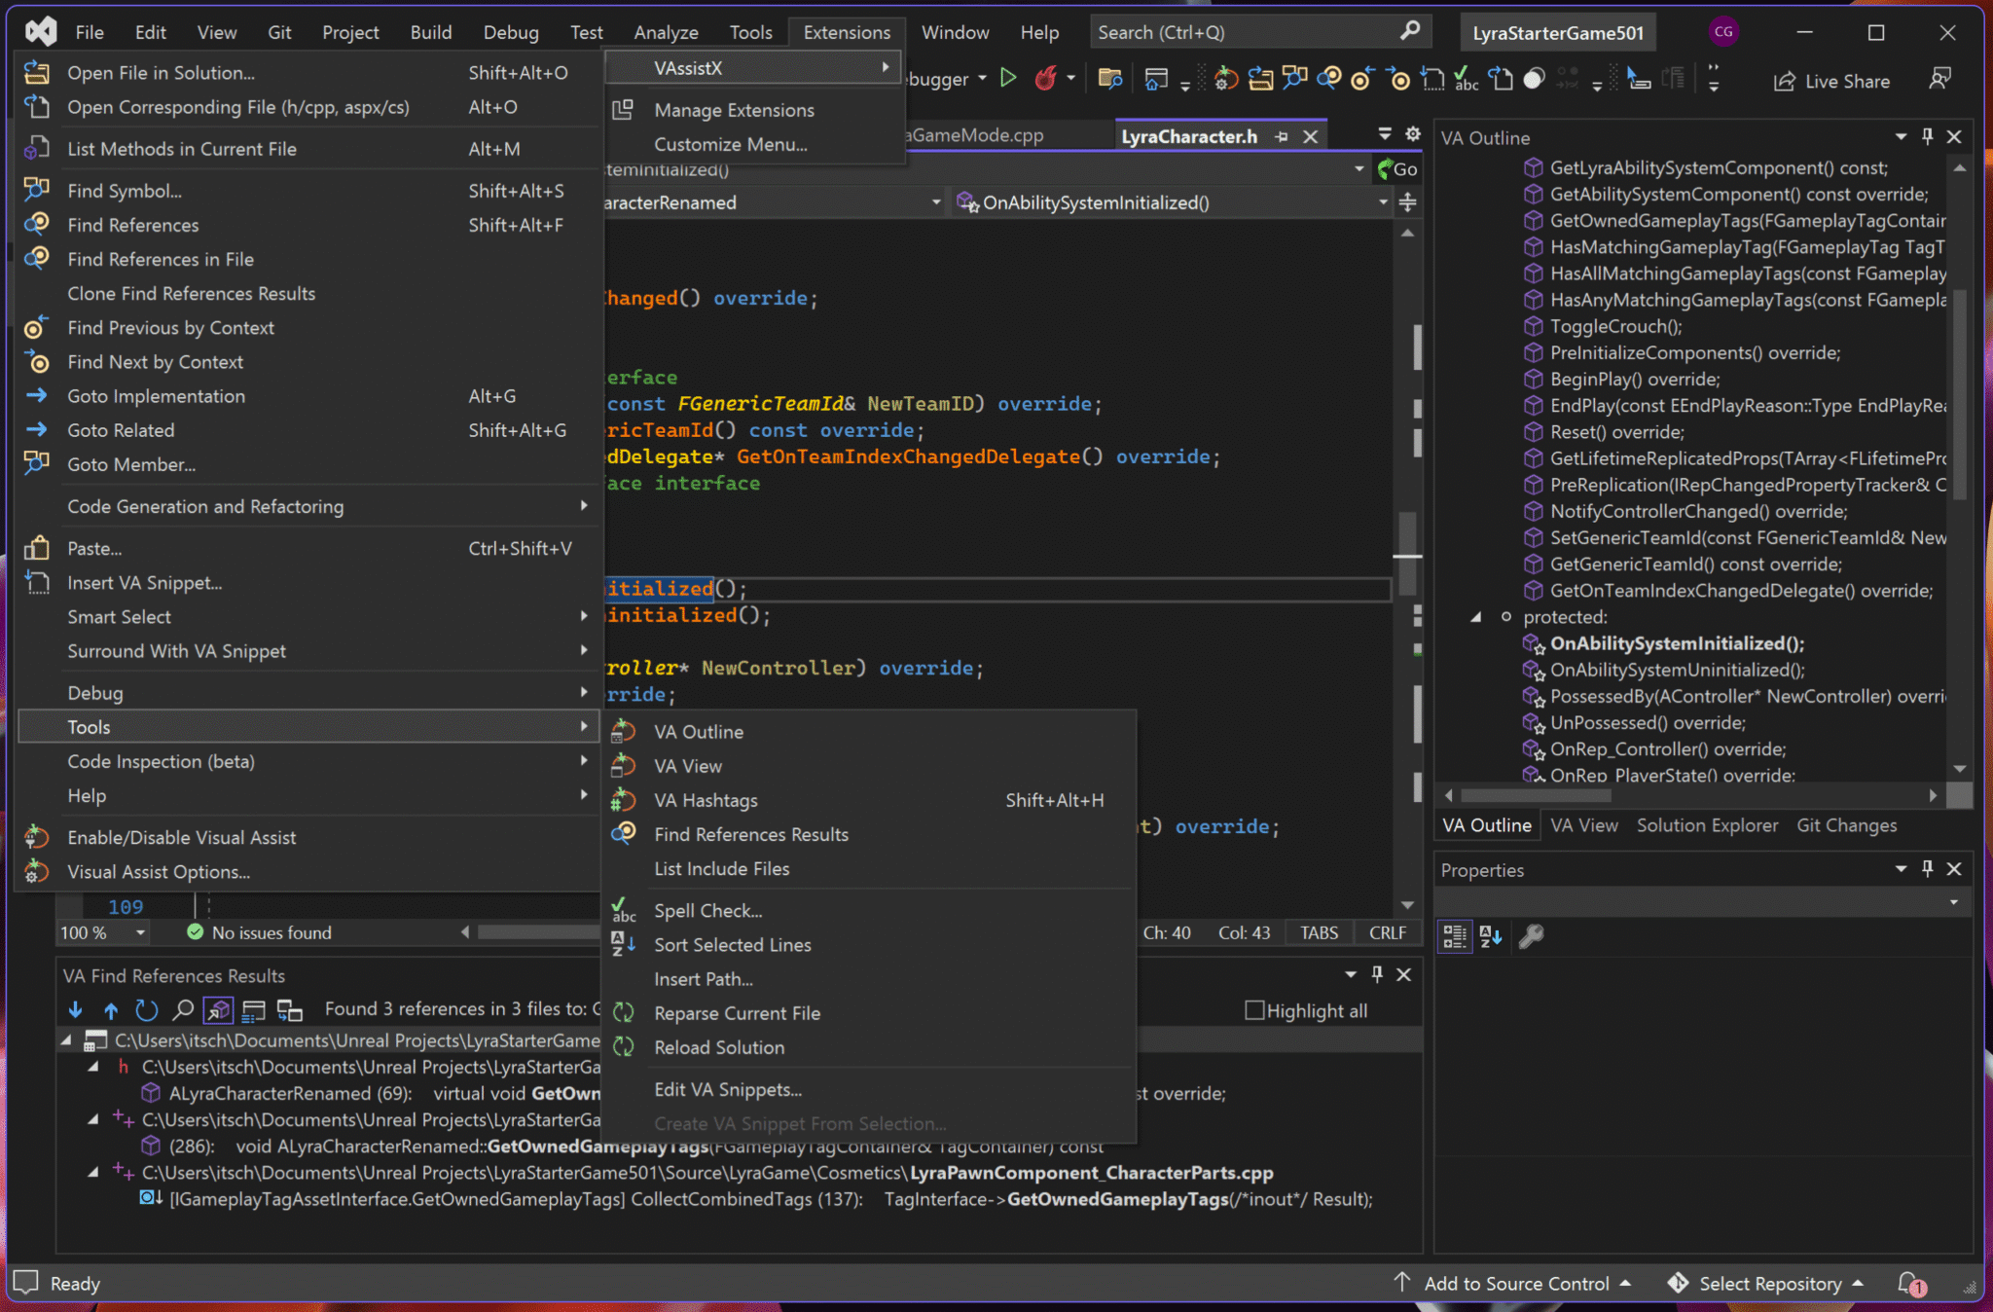Toggle auto-hide pin on the VA Outline panel
The image size is (1993, 1312).
(x=1926, y=136)
